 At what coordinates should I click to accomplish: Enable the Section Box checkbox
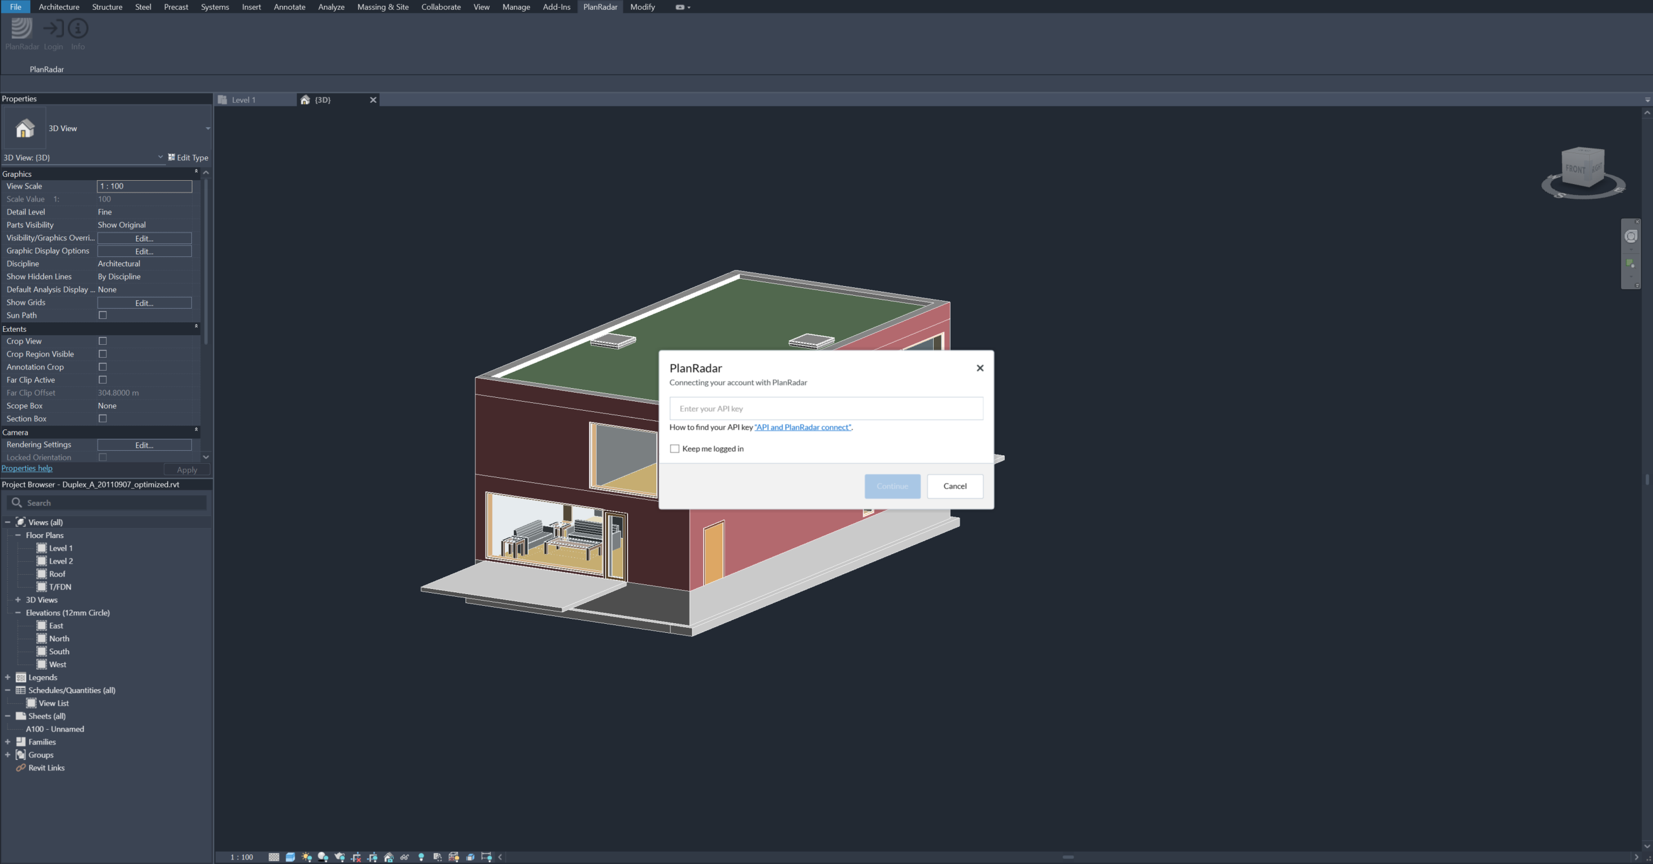tap(103, 418)
